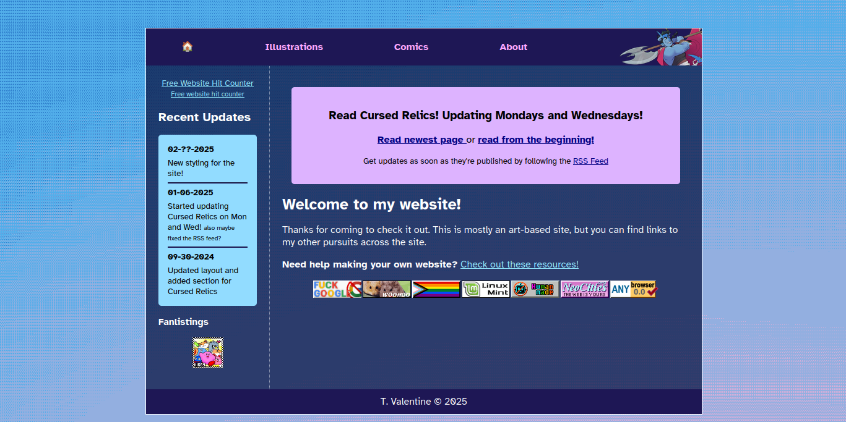Open the Kirby fanlisting stamp
846x422 pixels.
click(x=208, y=353)
